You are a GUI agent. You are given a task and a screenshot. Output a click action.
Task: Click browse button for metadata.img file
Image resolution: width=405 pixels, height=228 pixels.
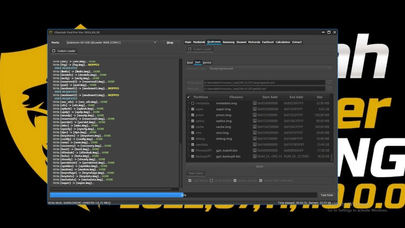[255, 103]
